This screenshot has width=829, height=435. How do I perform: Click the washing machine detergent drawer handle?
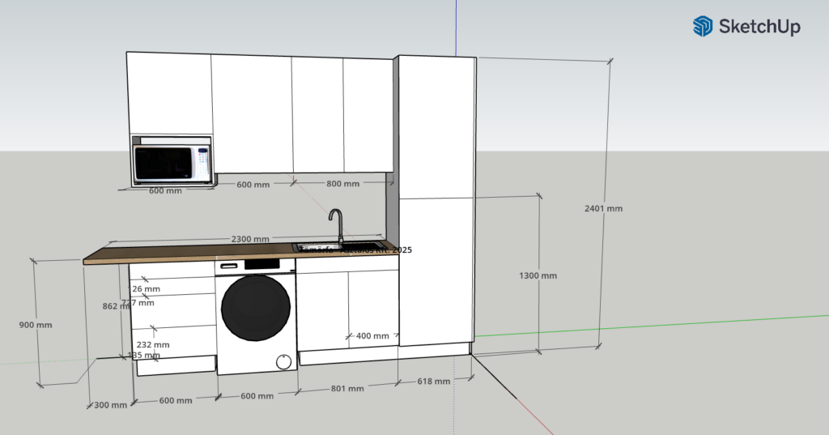[228, 265]
